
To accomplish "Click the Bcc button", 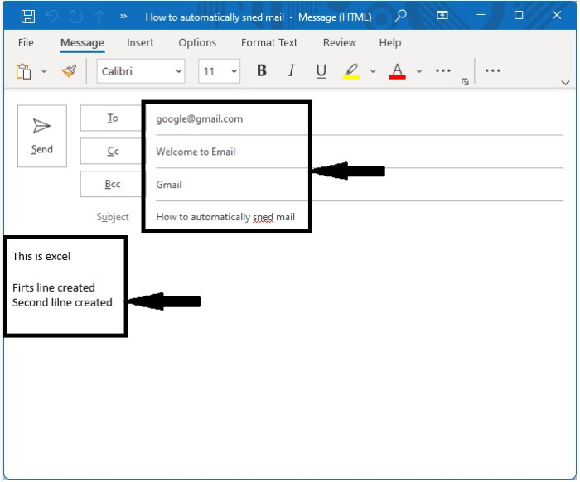I will coord(111,184).
